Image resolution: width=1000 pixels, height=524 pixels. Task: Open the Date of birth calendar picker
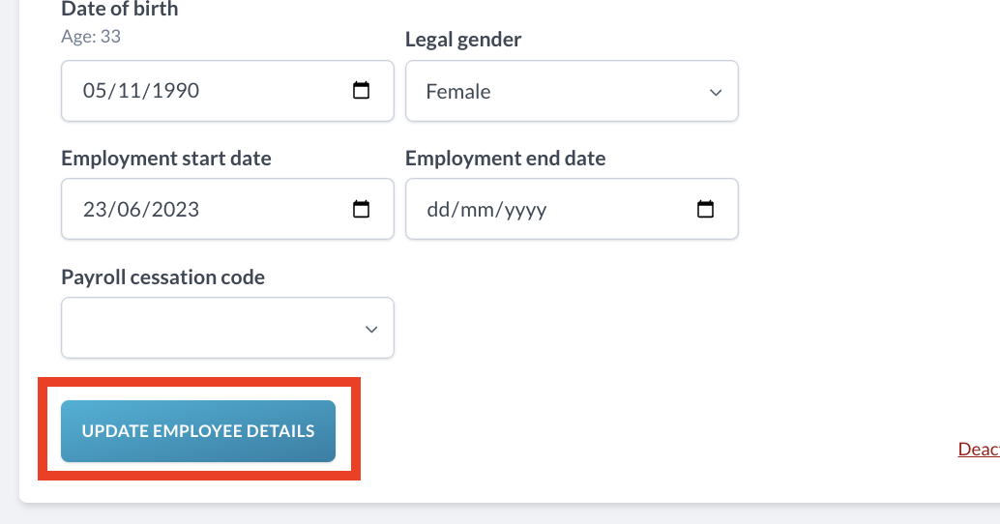point(361,92)
